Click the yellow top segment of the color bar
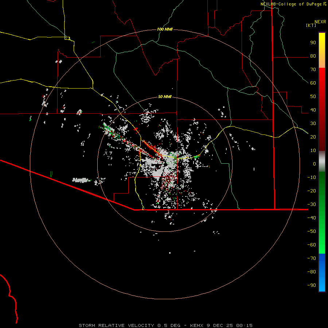Viewport: 328px width, 328px height. (322, 50)
